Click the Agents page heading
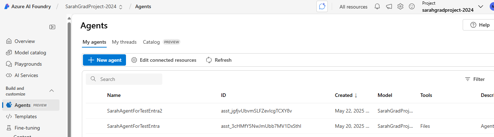This screenshot has width=494, height=137. coord(94,26)
